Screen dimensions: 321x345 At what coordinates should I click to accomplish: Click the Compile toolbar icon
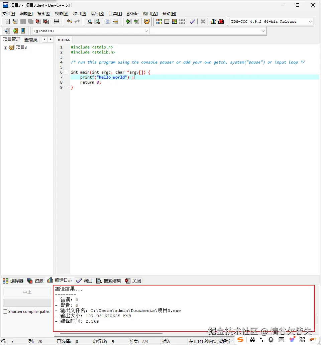(159, 21)
